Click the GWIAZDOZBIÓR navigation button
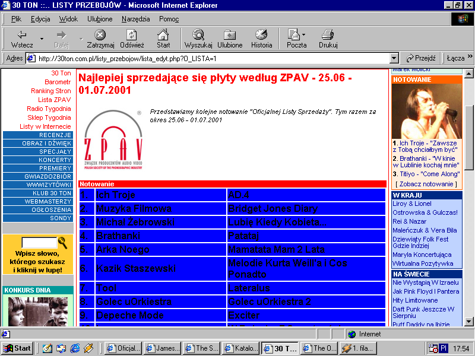Image resolution: width=475 pixels, height=356 pixels. click(x=38, y=176)
